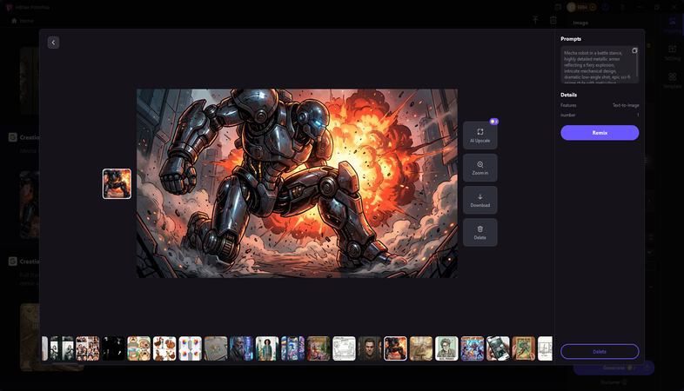Switch to the Img2Img tab in sidebar

tap(672, 24)
